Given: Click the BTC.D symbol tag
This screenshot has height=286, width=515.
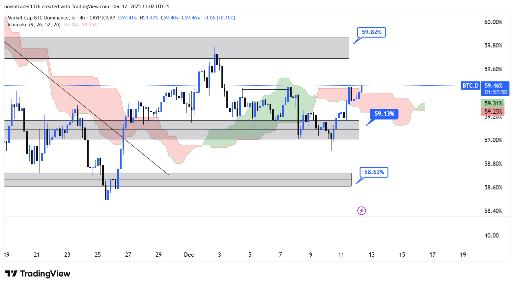Looking at the screenshot, I should (x=470, y=86).
